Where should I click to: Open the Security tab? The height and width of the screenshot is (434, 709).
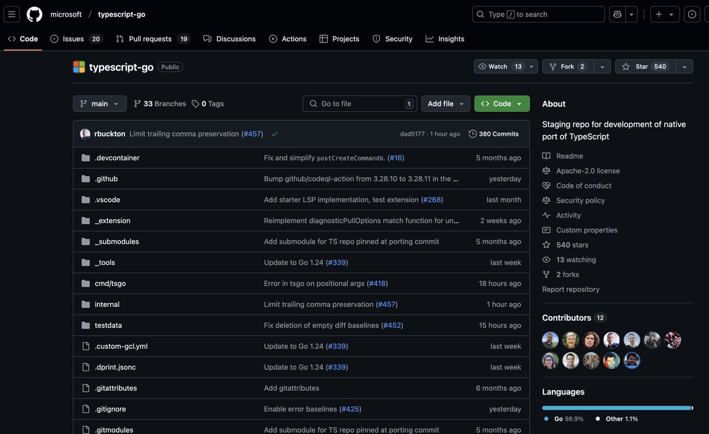[392, 39]
